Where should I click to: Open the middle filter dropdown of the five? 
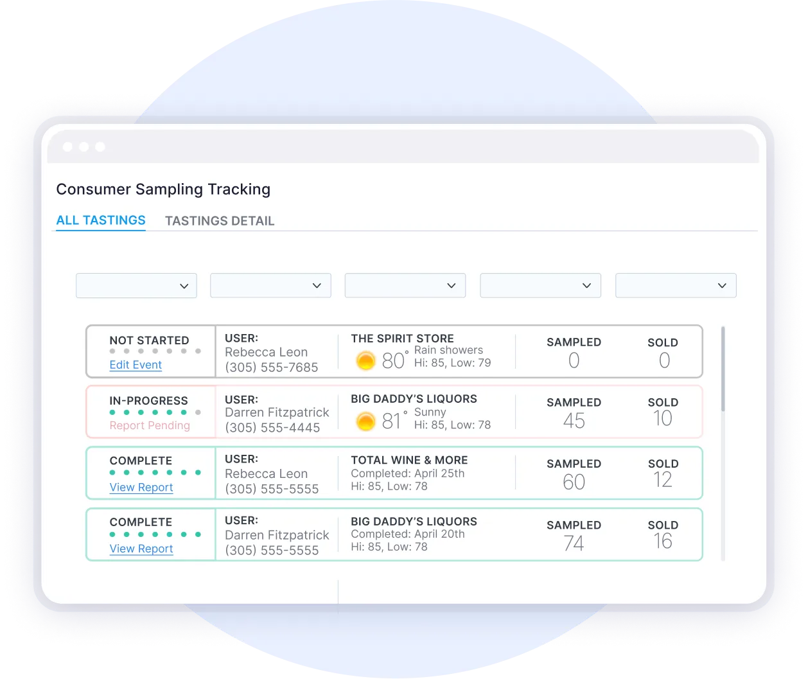tap(405, 286)
